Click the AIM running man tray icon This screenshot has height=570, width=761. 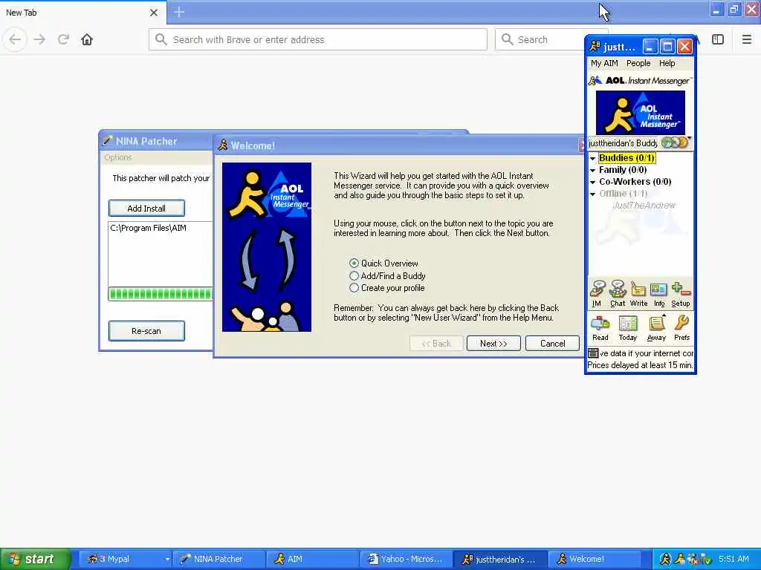pyautogui.click(x=665, y=560)
